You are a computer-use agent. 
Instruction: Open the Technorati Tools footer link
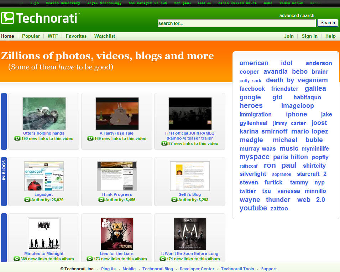point(237,269)
